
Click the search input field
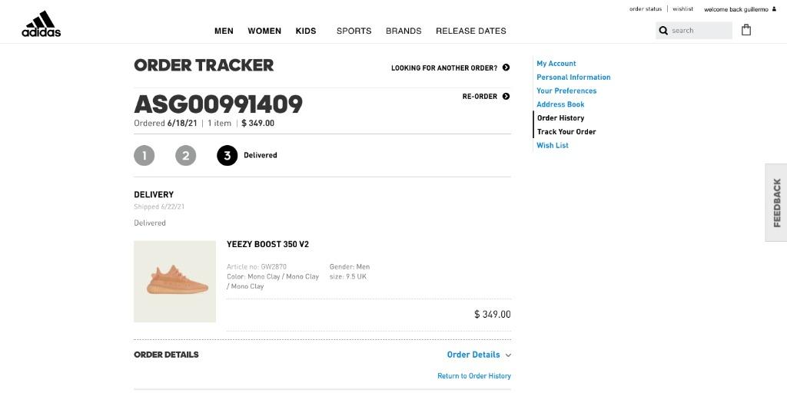click(x=694, y=31)
